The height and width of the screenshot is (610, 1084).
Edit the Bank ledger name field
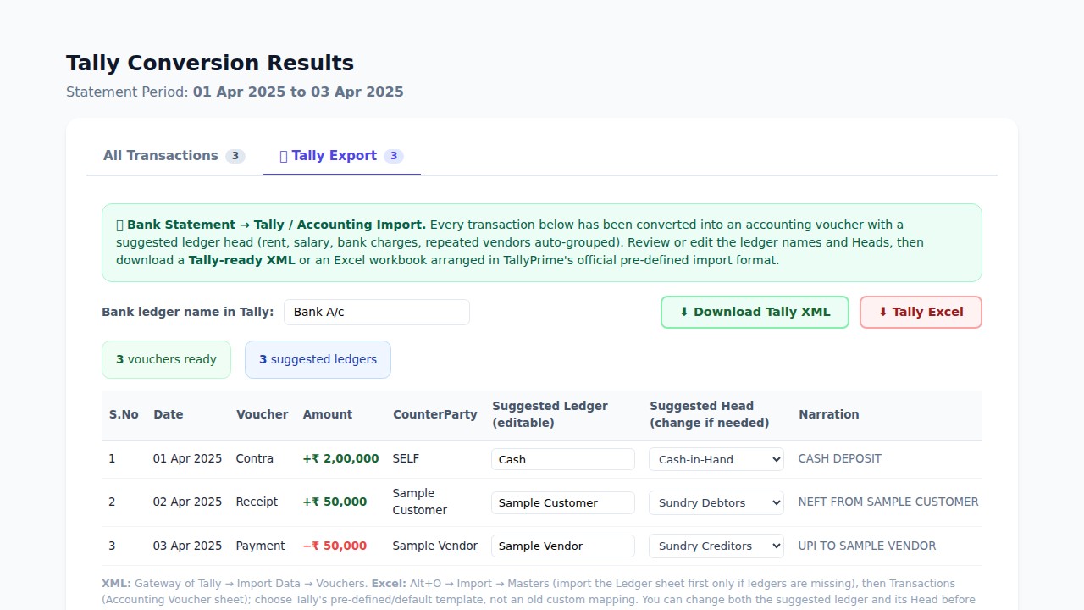point(377,312)
